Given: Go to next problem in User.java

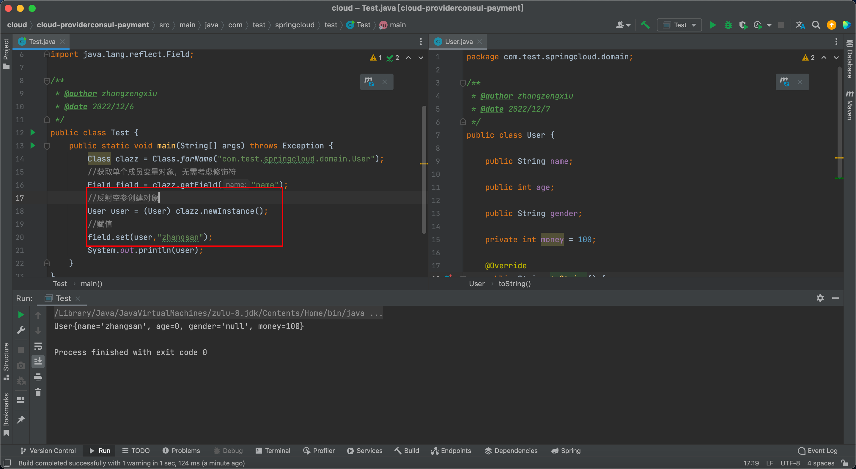Looking at the screenshot, I should click(836, 58).
